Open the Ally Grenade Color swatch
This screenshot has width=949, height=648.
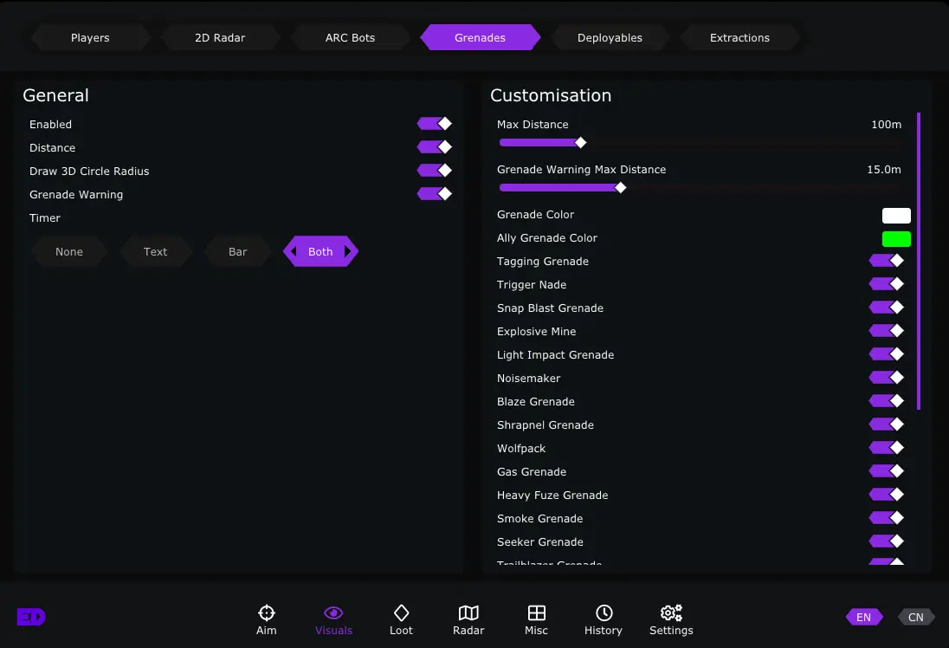[896, 239]
